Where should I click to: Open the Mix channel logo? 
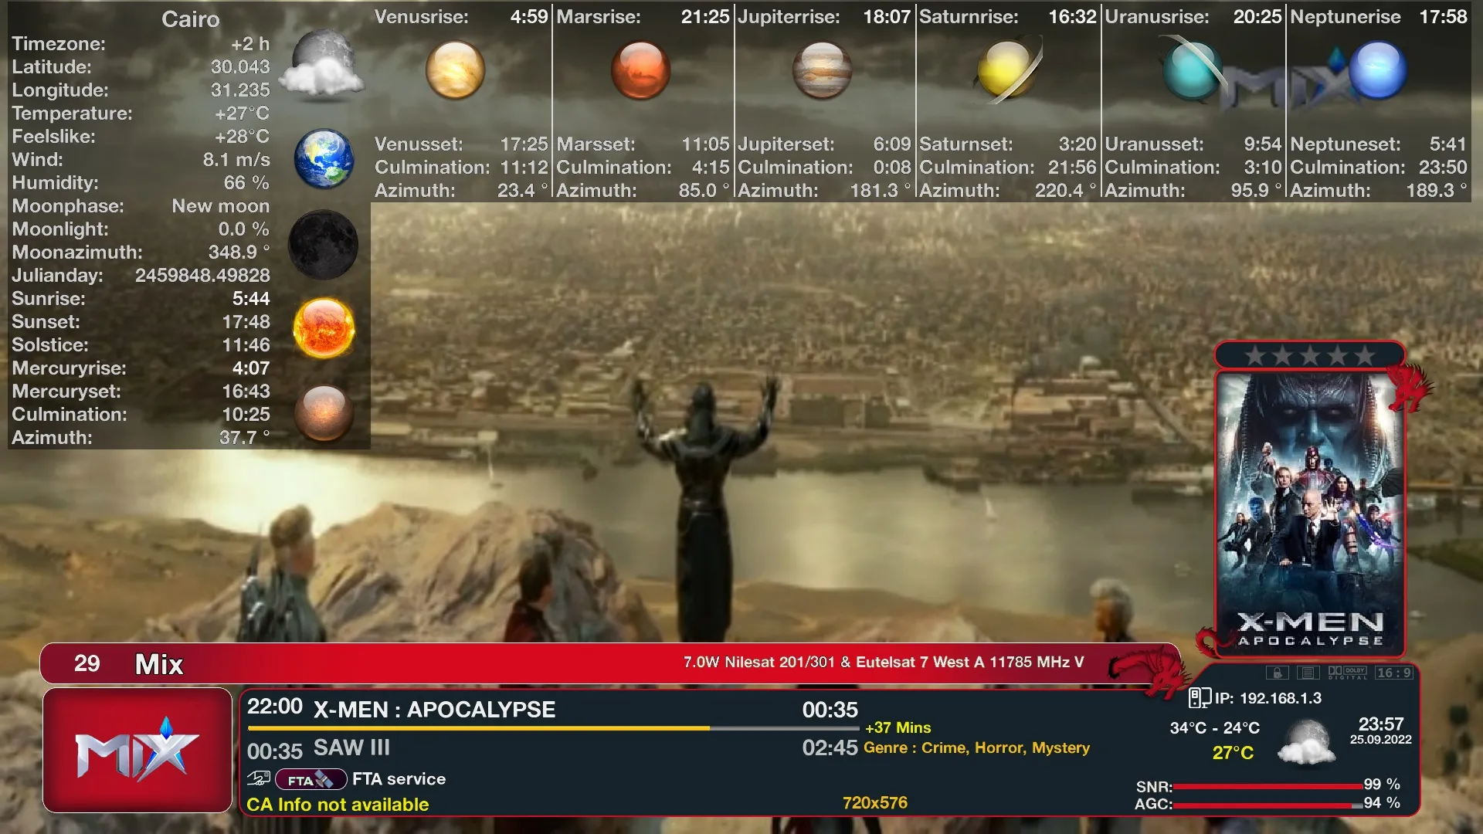click(137, 750)
